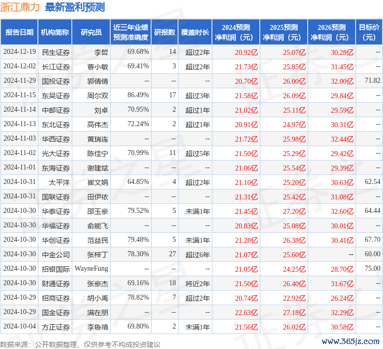Select the 国投证券 institution cell
The height and width of the screenshot is (349, 383).
coord(56,81)
